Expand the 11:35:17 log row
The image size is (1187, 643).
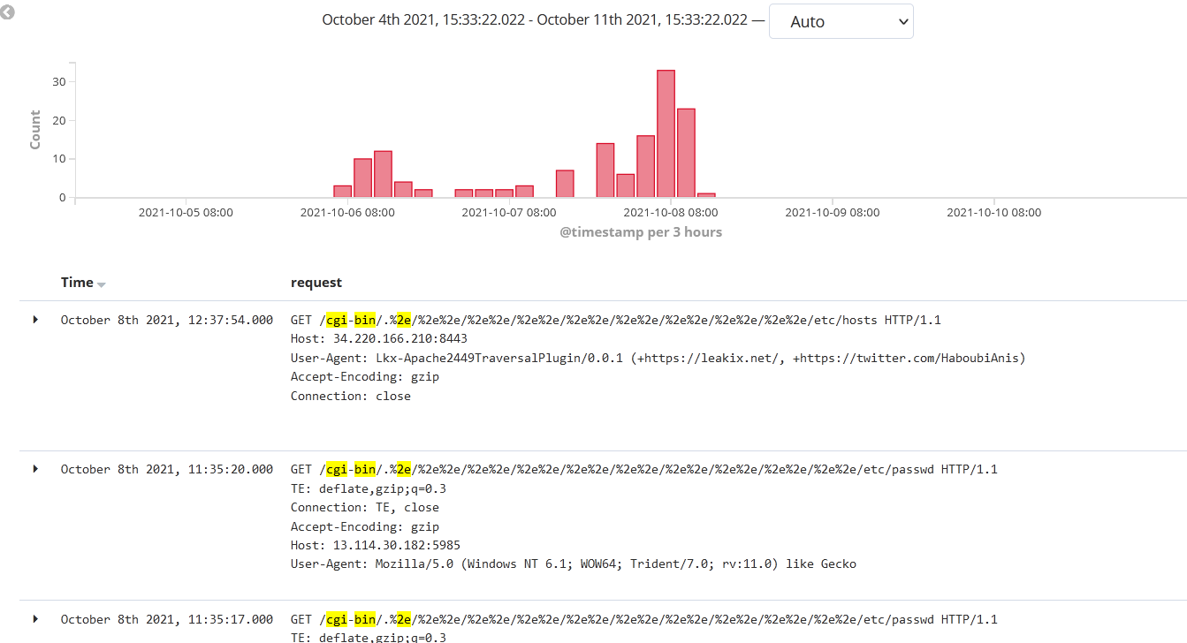pos(35,619)
